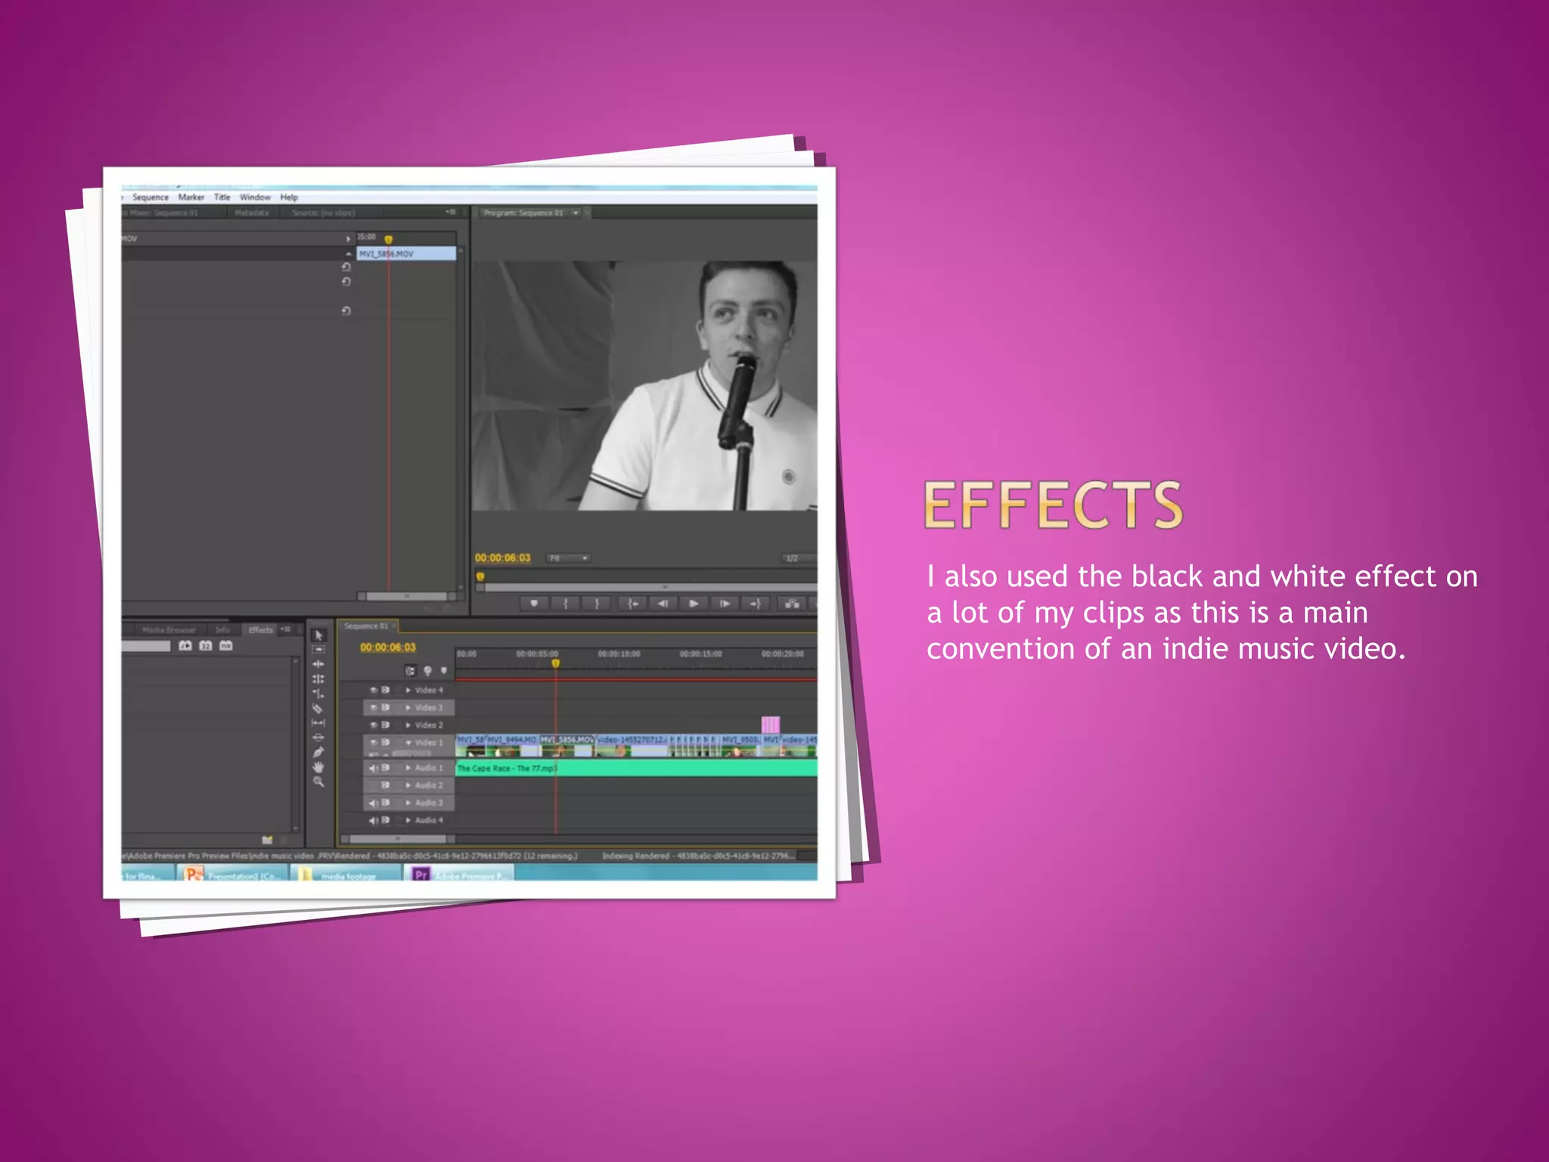Expand the Audio 2 track
Viewport: 1549px width, 1162px height.
408,785
